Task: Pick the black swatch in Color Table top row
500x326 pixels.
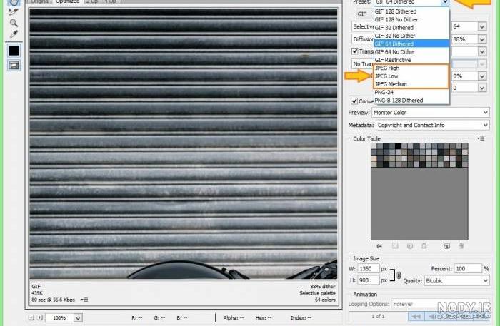Action: point(398,146)
